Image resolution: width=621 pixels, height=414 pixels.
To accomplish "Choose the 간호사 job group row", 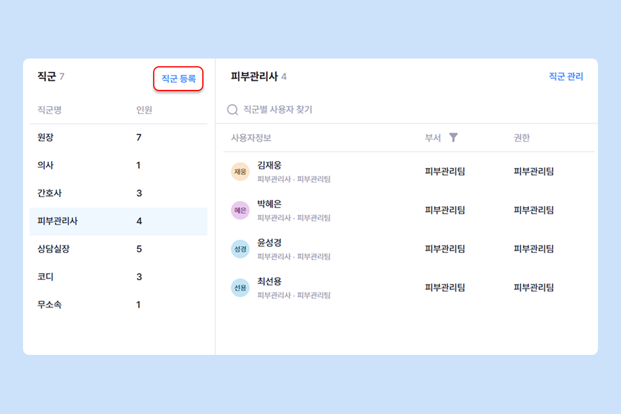I will 118,193.
